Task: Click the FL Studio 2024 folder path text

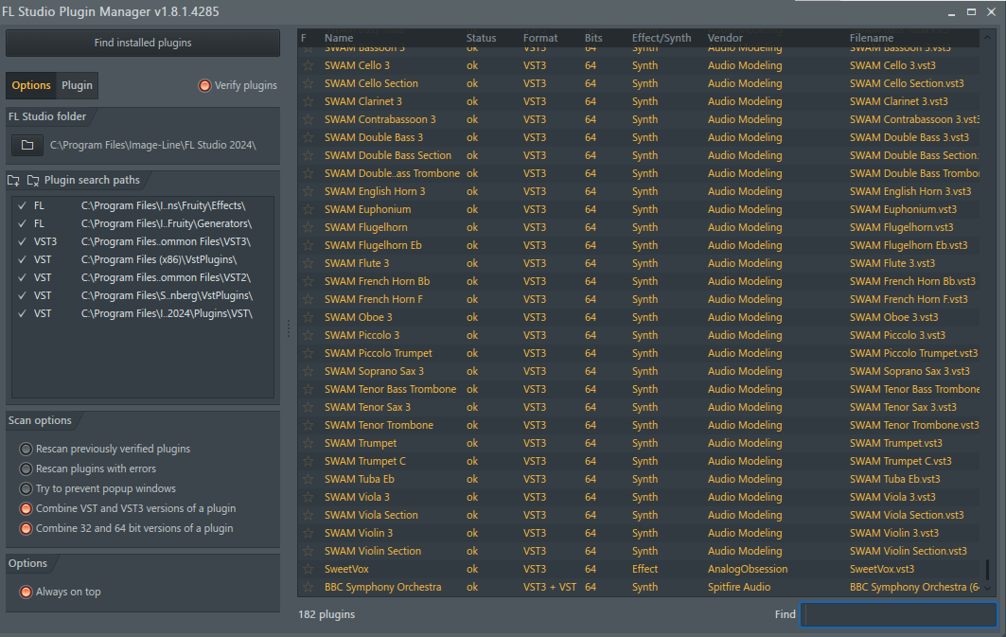Action: click(152, 145)
